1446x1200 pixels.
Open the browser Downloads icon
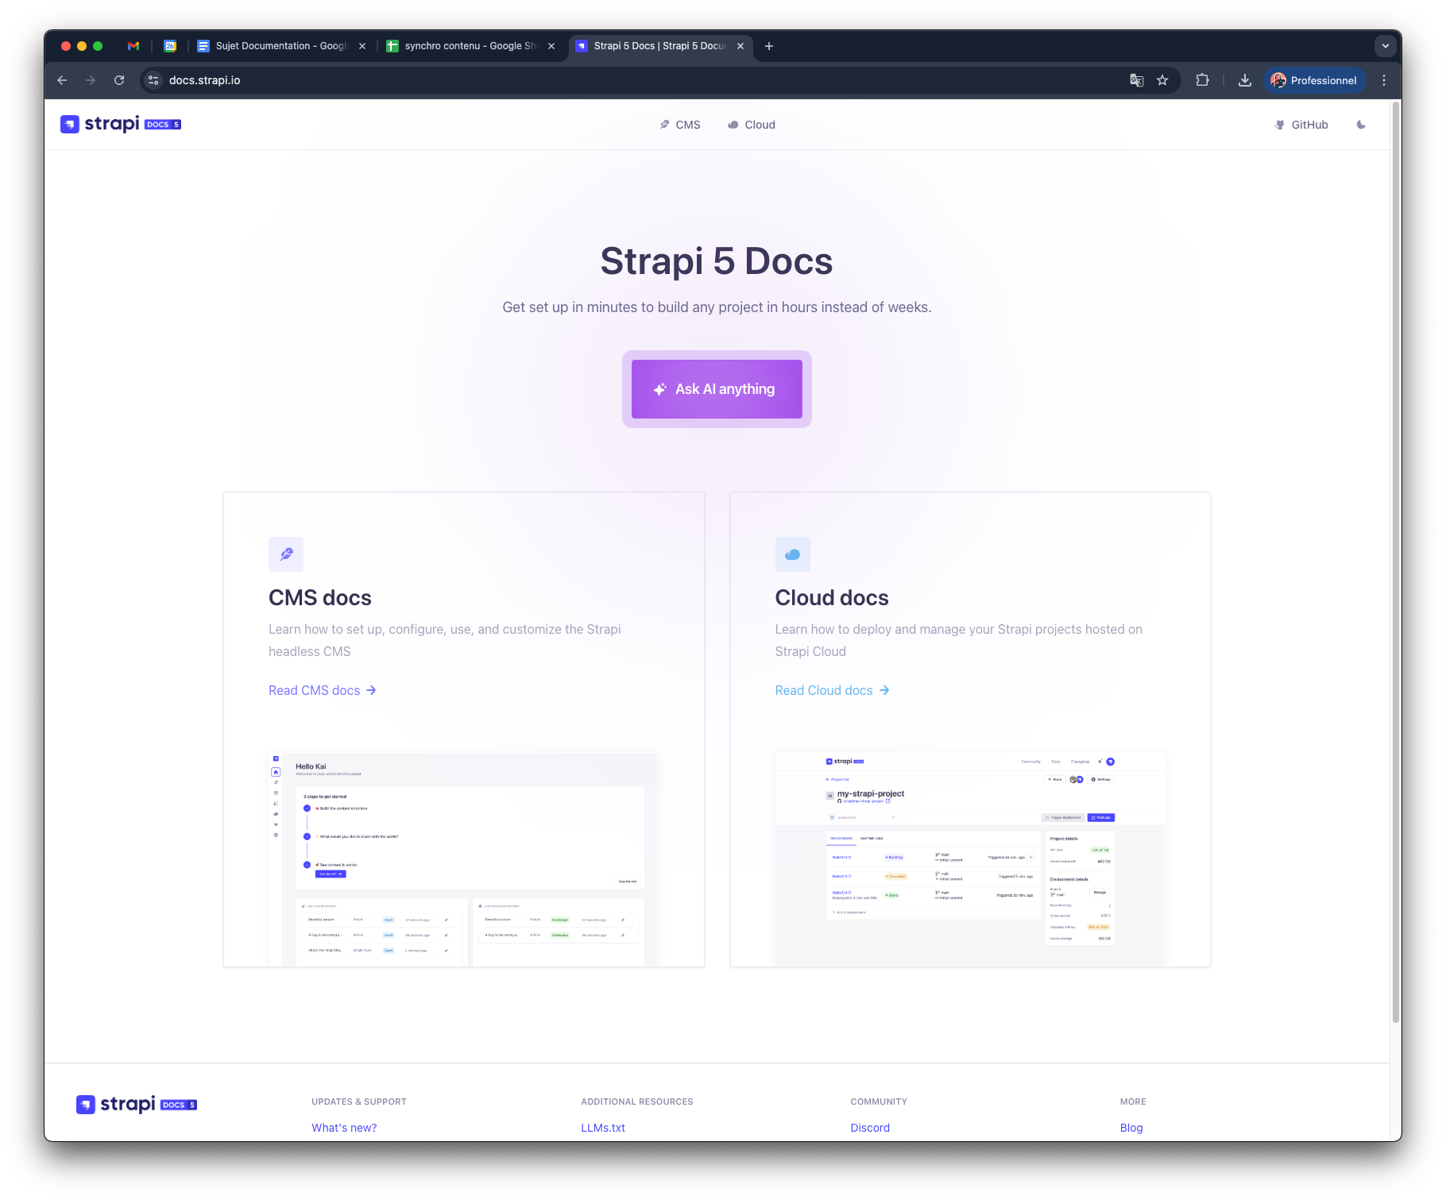pyautogui.click(x=1244, y=80)
